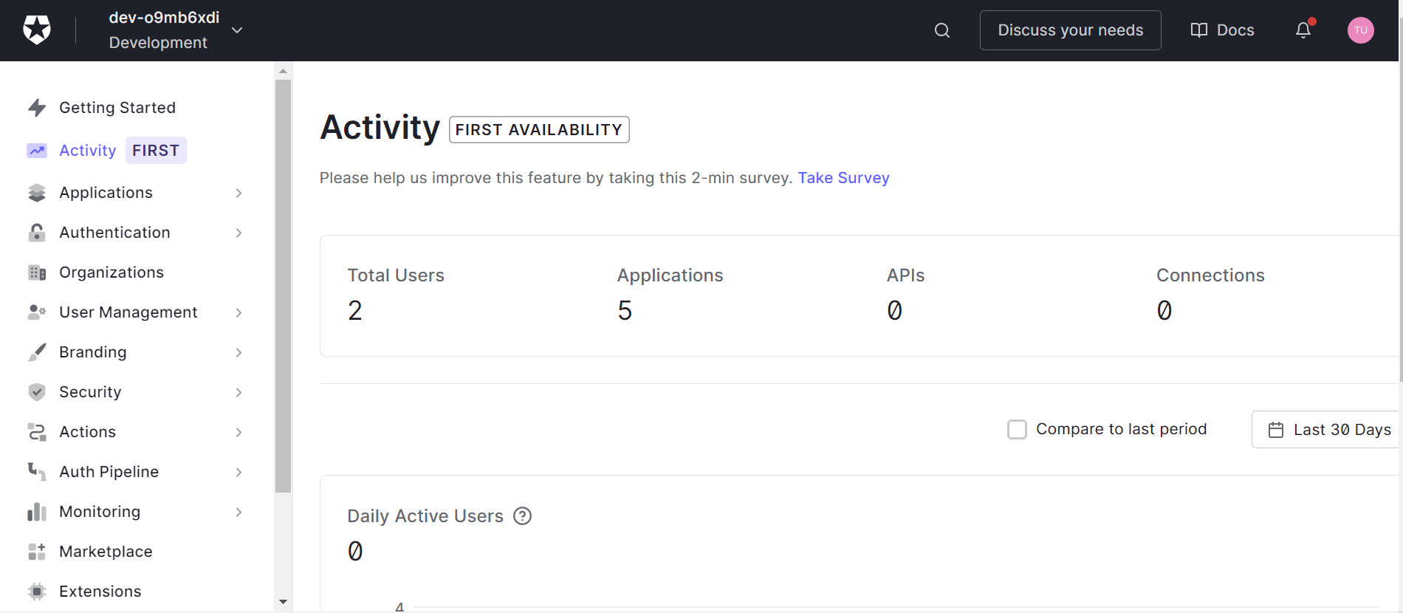1403x613 pixels.
Task: Expand the Security sidebar section
Action: coord(135,392)
